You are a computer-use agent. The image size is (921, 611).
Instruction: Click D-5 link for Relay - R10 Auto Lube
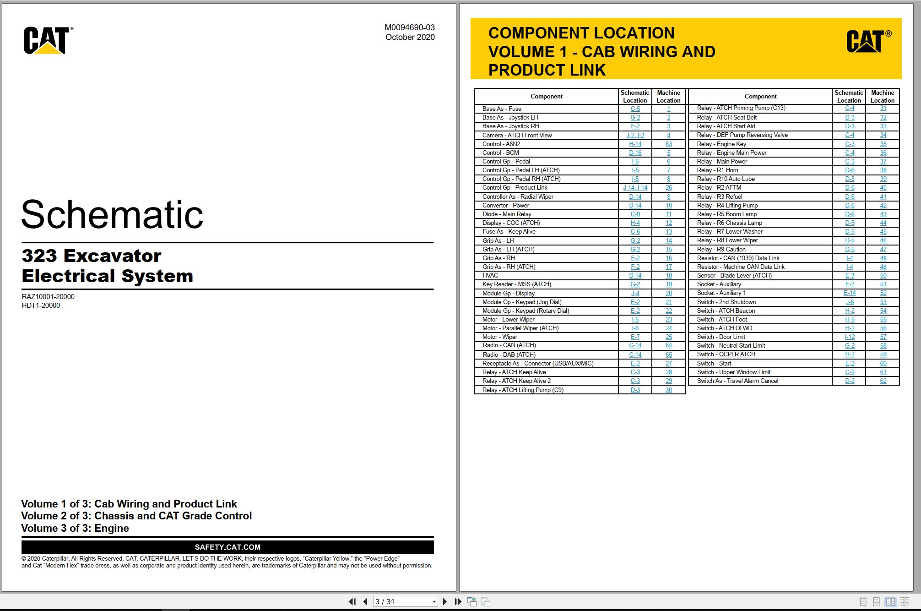(850, 179)
